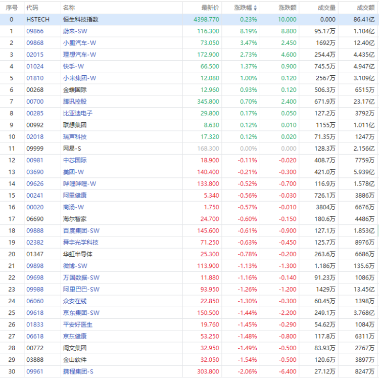Image resolution: width=379 pixels, height=379 pixels.
Task: Select the 23.17亿 turnover value
Action: pyautogui.click(x=364, y=102)
